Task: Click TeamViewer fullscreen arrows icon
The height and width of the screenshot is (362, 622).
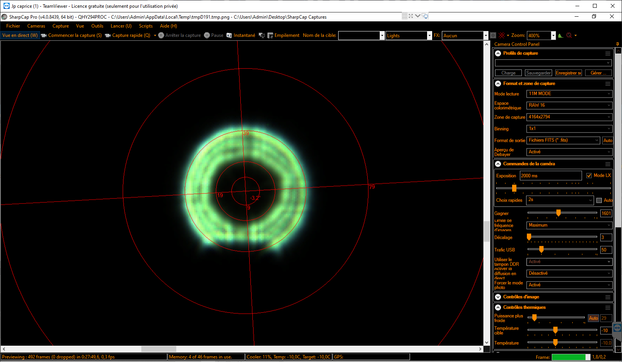Action: 411,16
